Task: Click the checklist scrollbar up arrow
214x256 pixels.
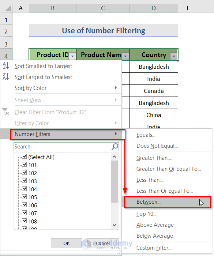Action: coord(114,157)
